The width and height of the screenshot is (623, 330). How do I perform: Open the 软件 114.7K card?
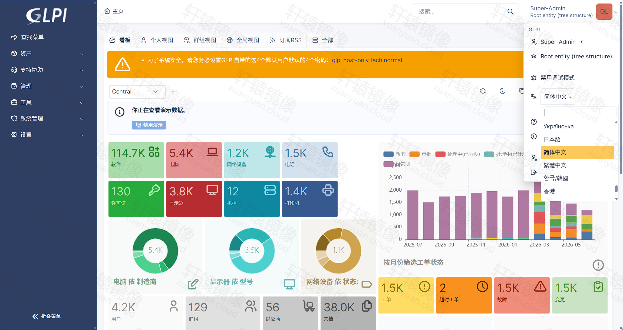[136, 160]
